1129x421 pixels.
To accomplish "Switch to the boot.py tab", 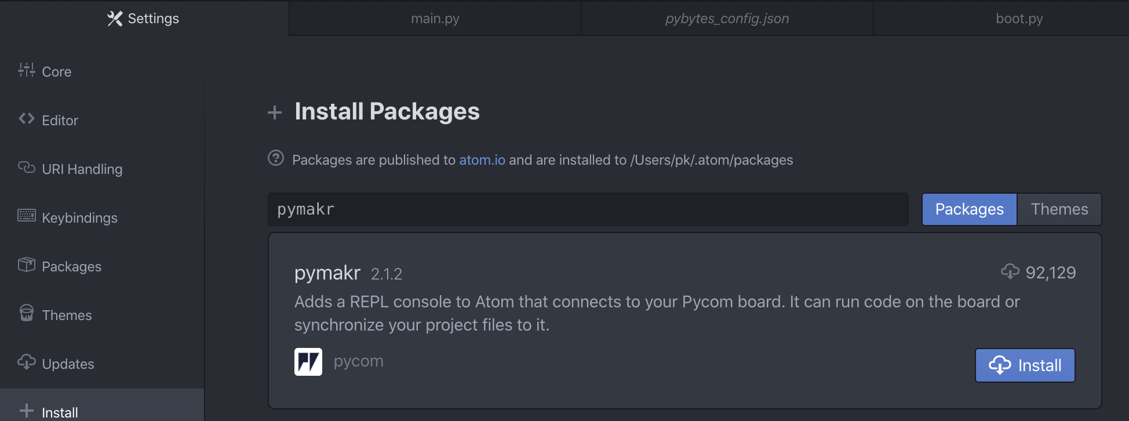I will (1019, 19).
